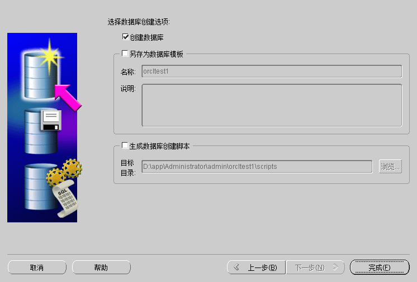
Task: Click the SQL script scroll icon
Action: [x=65, y=199]
